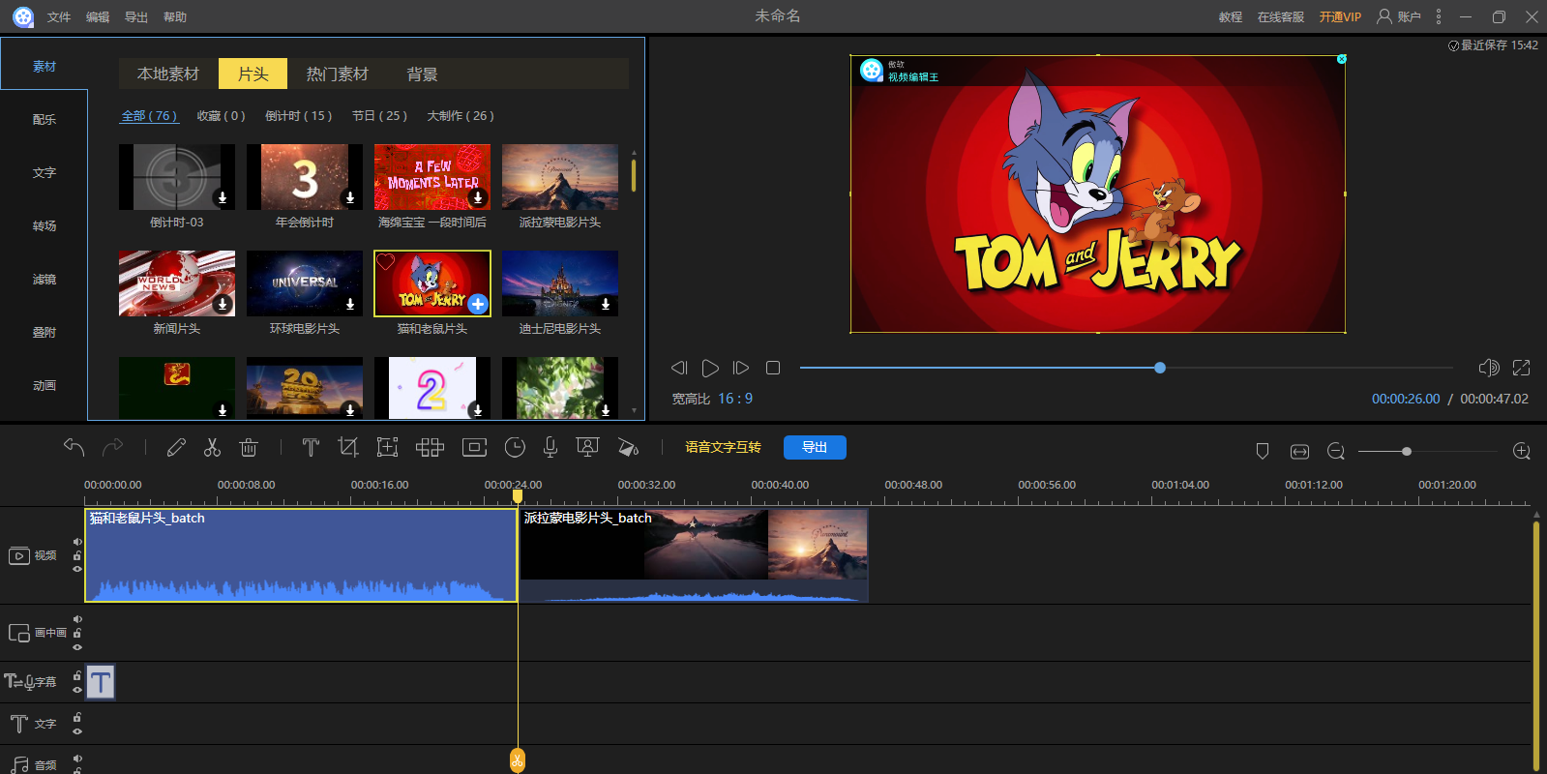The width and height of the screenshot is (1547, 774).
Task: Click the pencil edit icon
Action: coord(176,447)
